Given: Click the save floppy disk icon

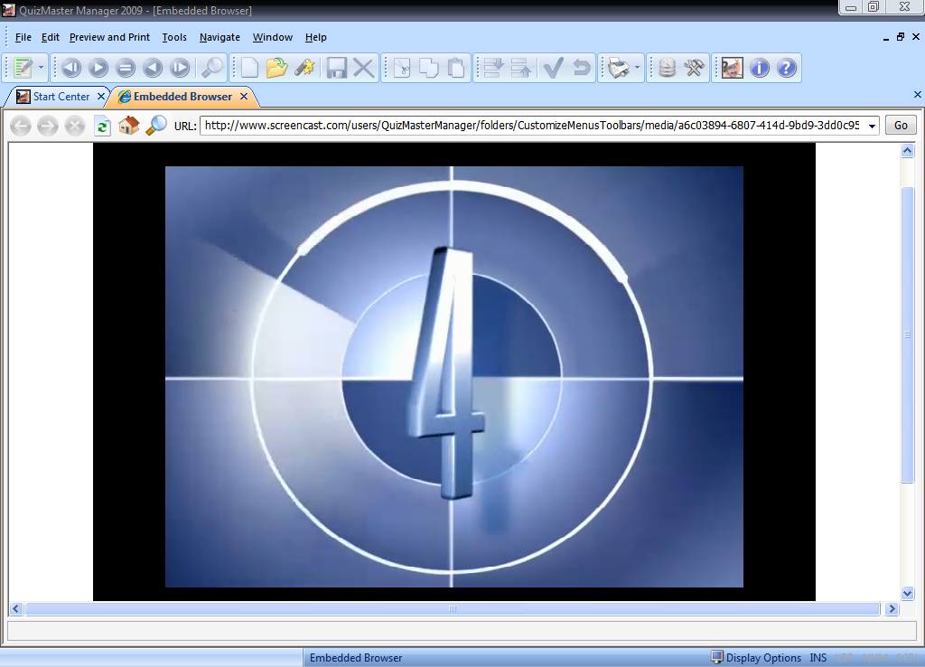Looking at the screenshot, I should point(337,68).
